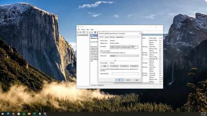Click the Export List toolbar icon
The height and width of the screenshot is (116, 207).
point(92,32)
